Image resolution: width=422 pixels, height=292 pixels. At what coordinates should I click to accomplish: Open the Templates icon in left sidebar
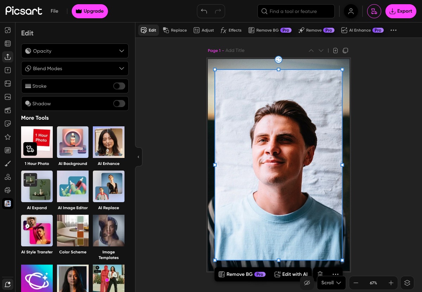(8, 44)
